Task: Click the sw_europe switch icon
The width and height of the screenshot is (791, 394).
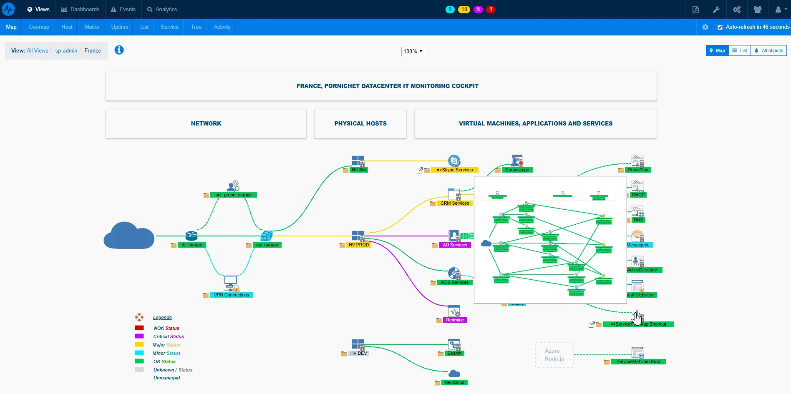Action: pyautogui.click(x=267, y=236)
